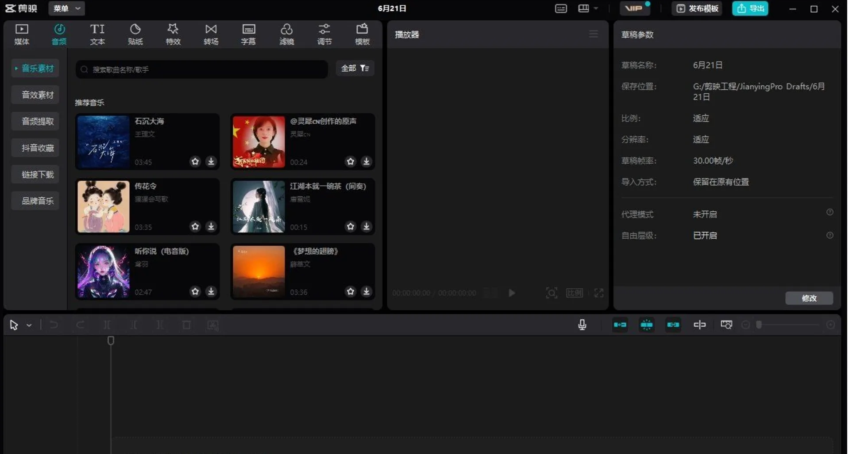Open the 特效 effects tab
Image resolution: width=849 pixels, height=454 pixels.
(173, 34)
